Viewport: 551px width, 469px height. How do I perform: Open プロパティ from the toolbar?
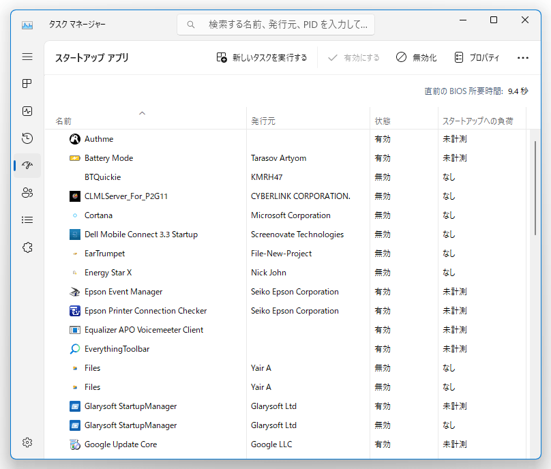477,58
